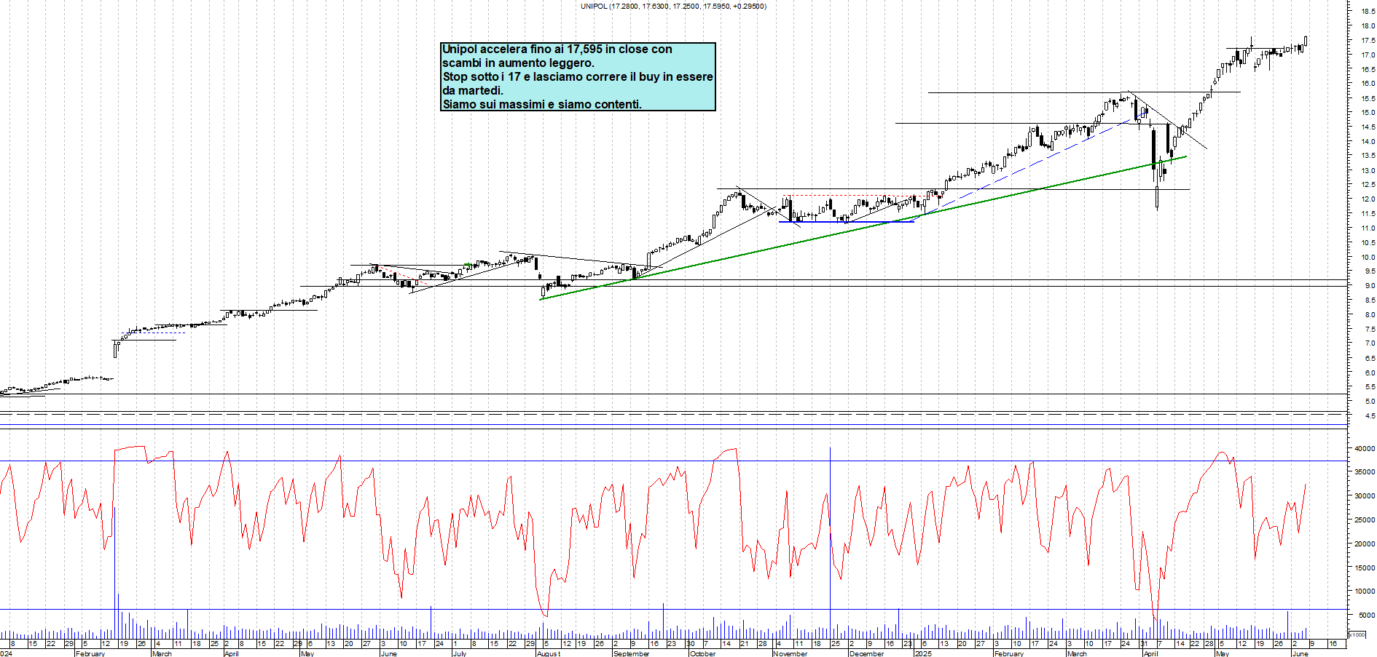Click the July month label
This screenshot has height=657, width=1377.
[460, 653]
